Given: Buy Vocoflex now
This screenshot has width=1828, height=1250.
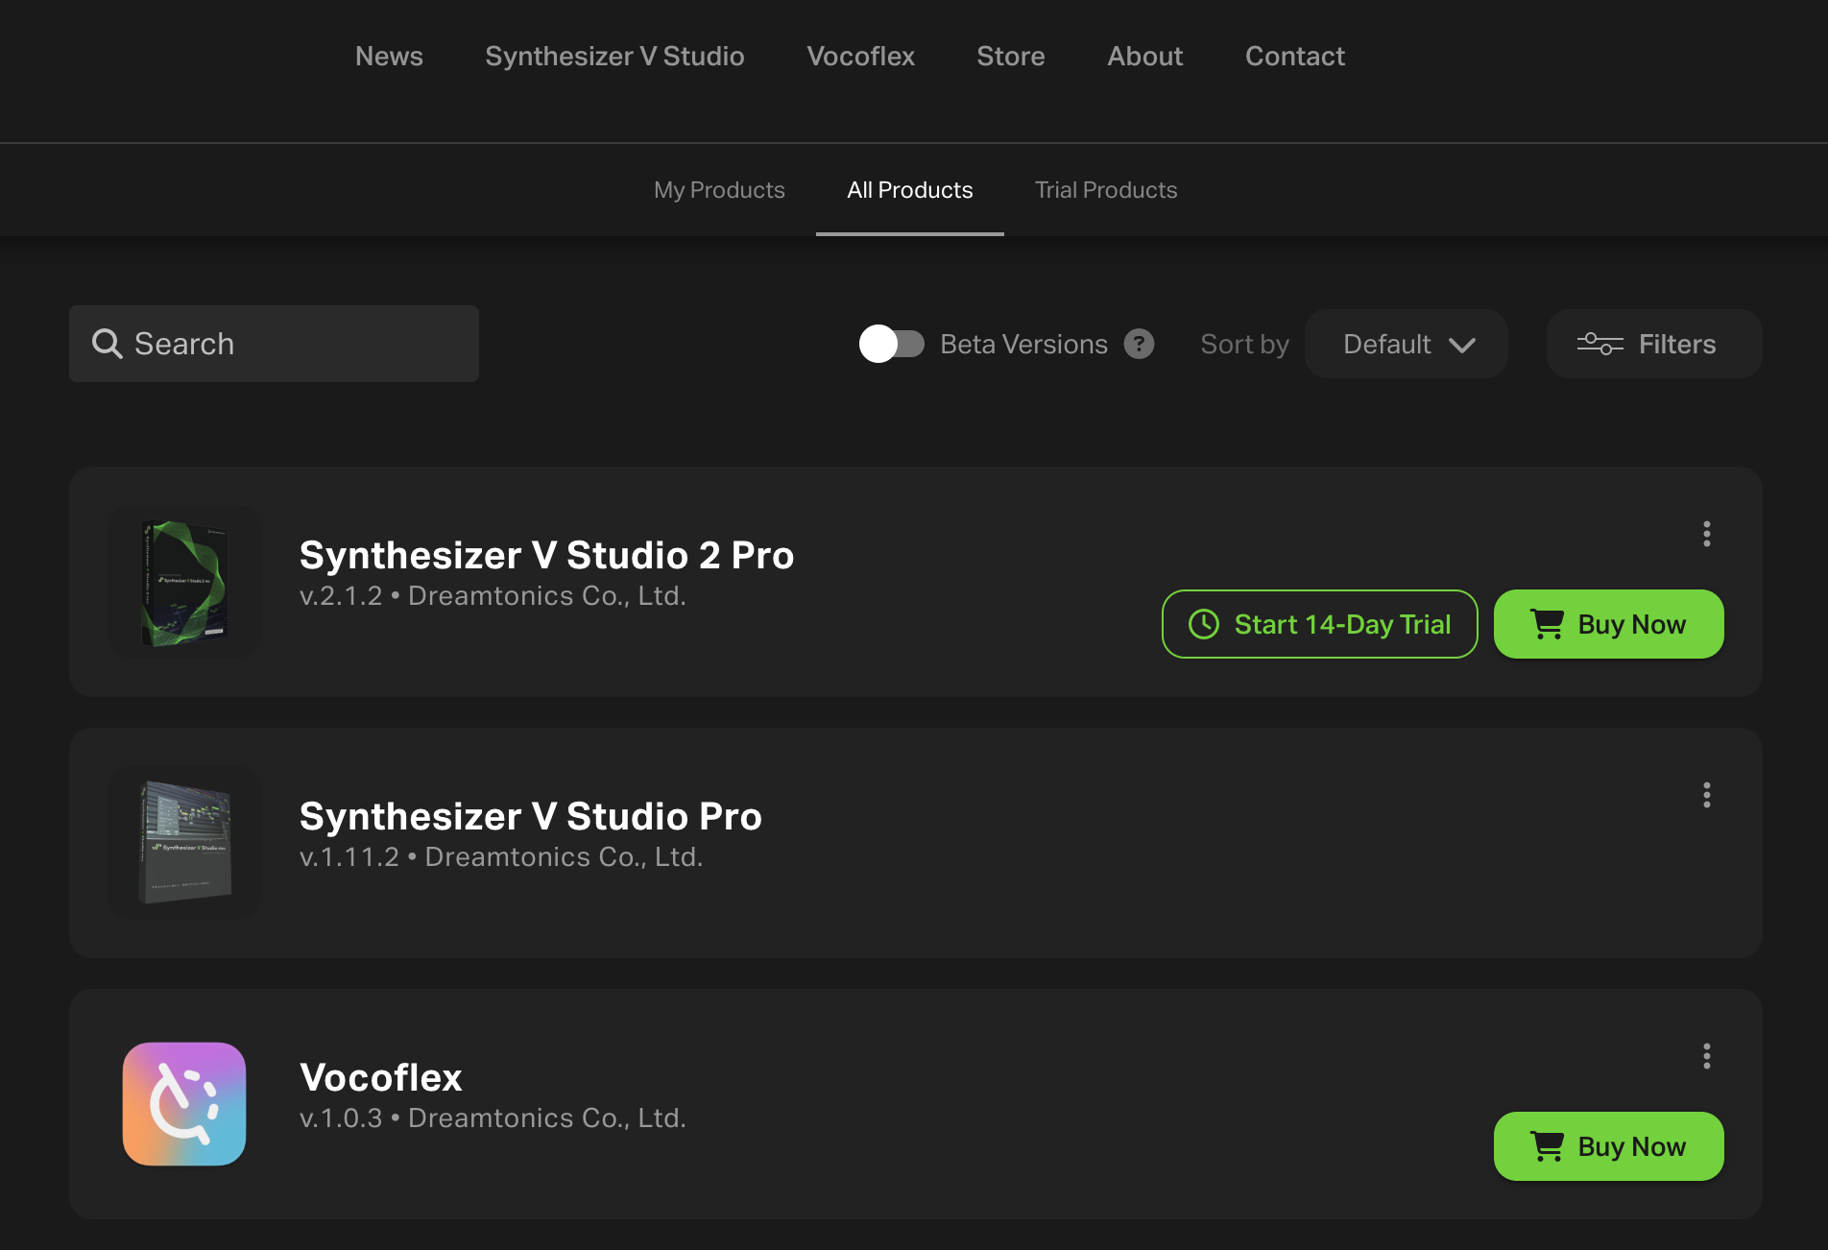Looking at the screenshot, I should point(1608,1146).
